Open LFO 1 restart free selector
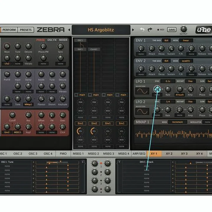The width and height of the screenshot is (212, 212). [x=191, y=81]
